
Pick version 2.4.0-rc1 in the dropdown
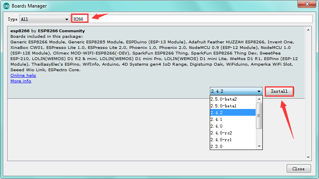[x=233, y=140]
